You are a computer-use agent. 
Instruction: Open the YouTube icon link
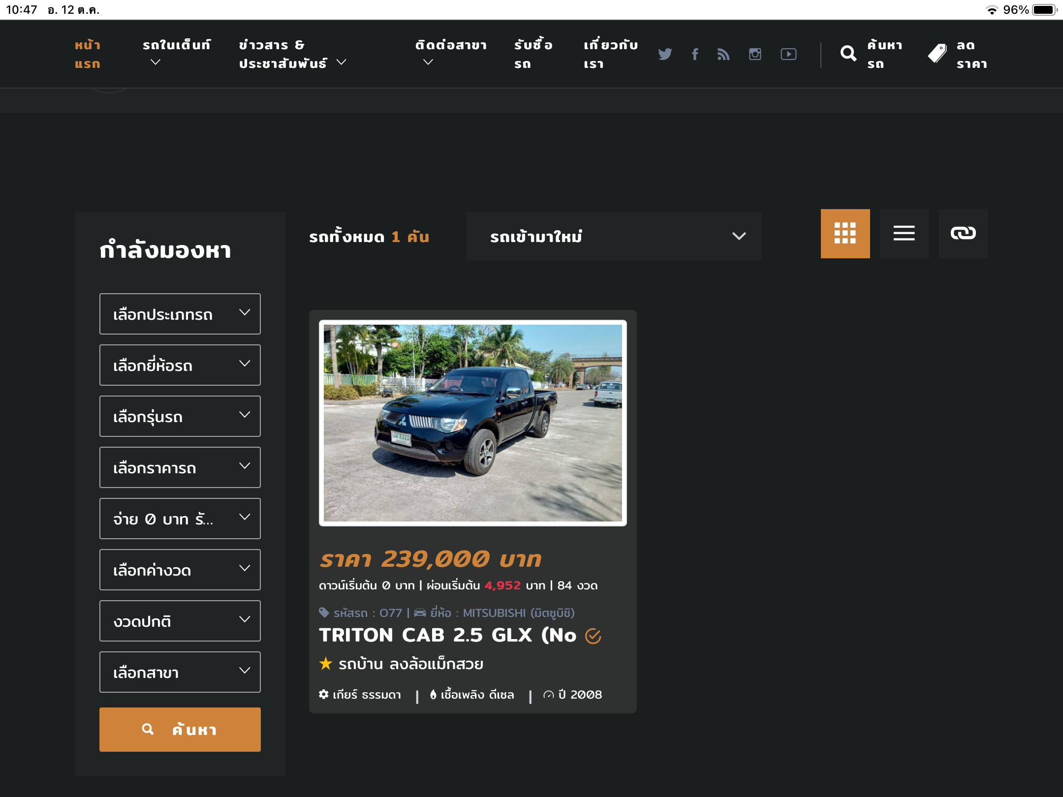pyautogui.click(x=788, y=54)
